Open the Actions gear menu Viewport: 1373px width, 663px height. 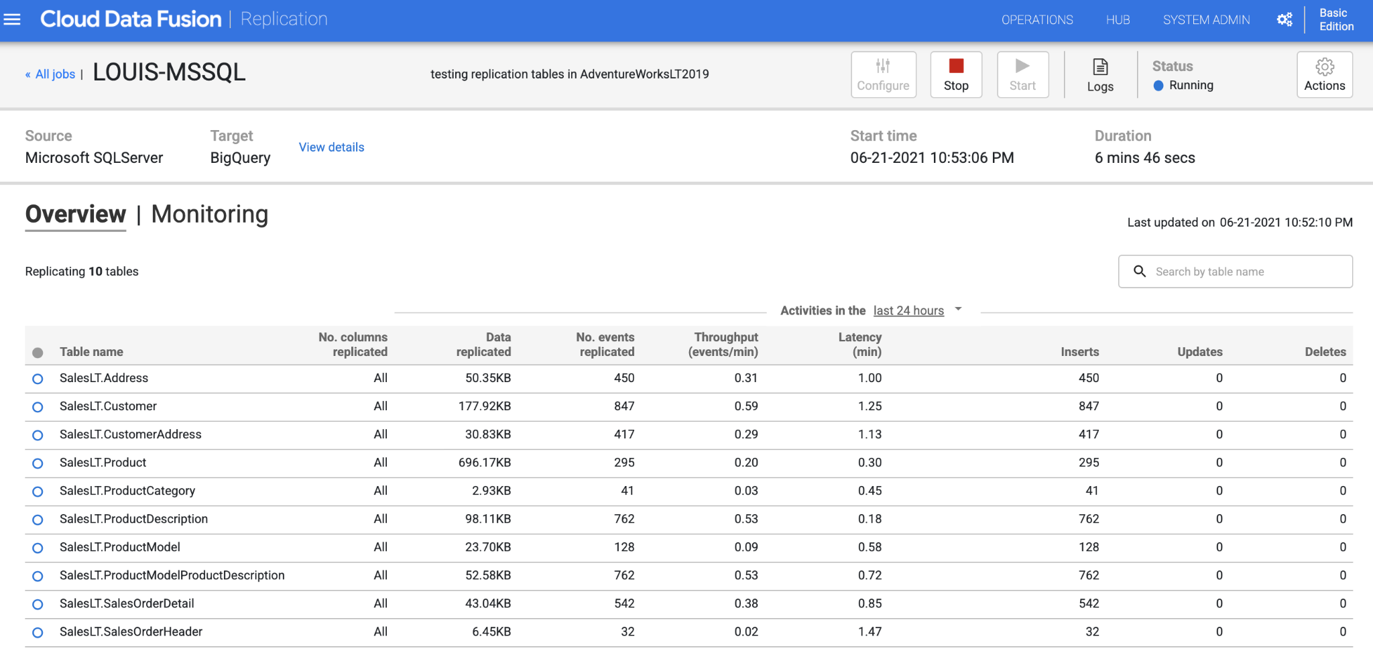1325,74
